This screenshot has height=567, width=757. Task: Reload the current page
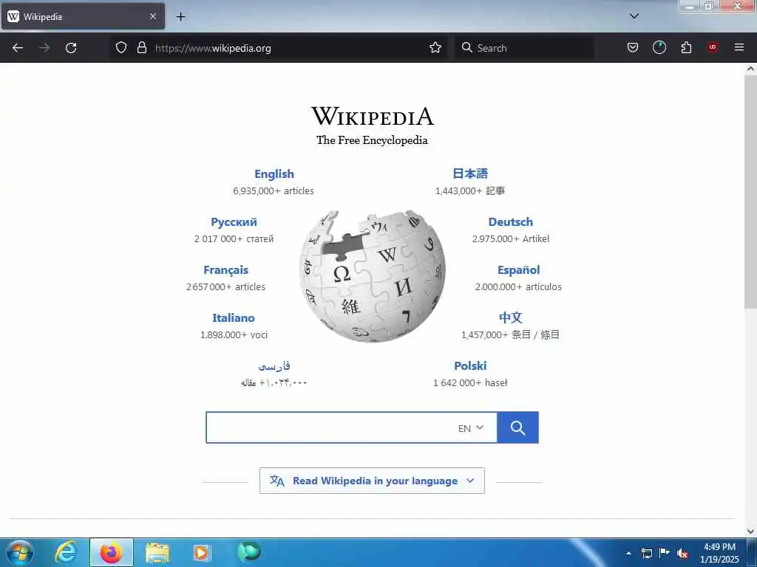[x=71, y=48]
